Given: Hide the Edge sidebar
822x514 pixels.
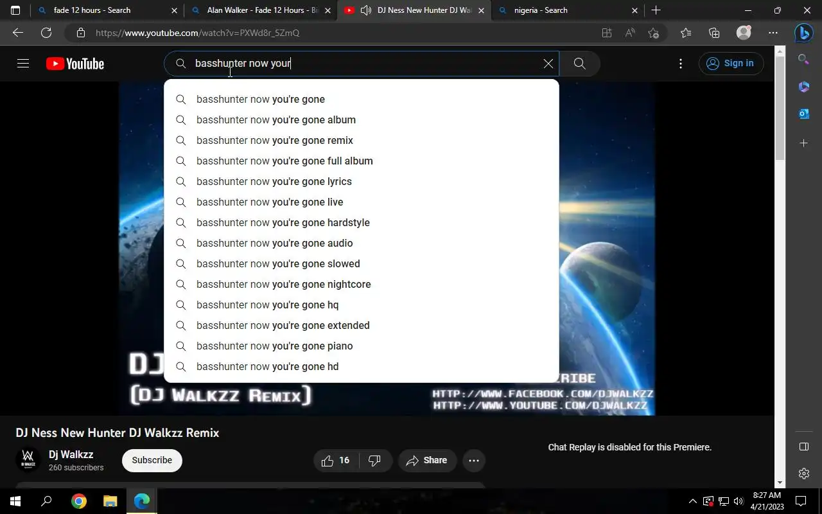Looking at the screenshot, I should pyautogui.click(x=803, y=447).
